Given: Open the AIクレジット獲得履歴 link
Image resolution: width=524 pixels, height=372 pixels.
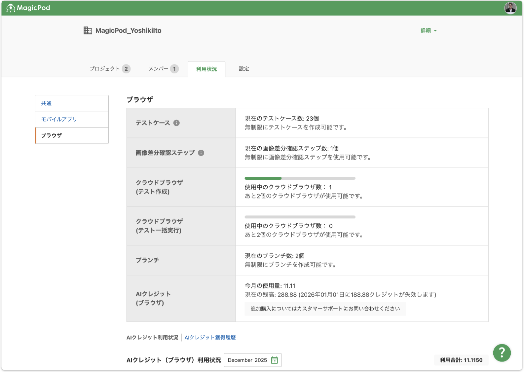Looking at the screenshot, I should click(210, 337).
